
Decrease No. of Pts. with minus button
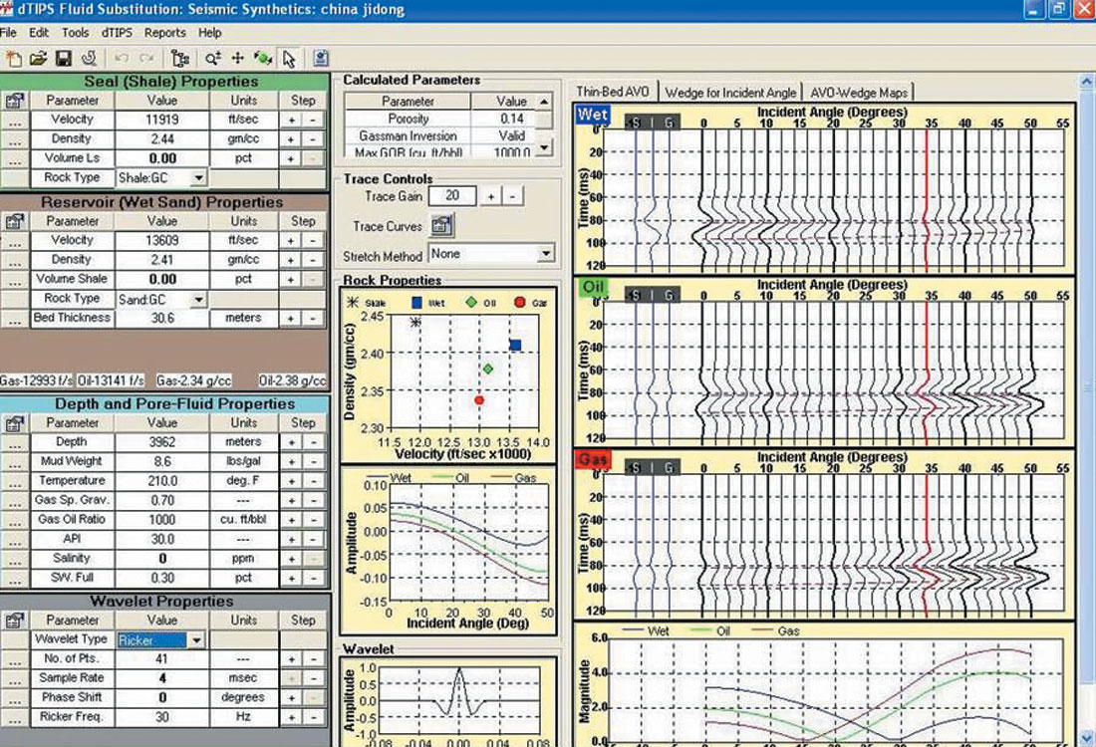(x=314, y=659)
